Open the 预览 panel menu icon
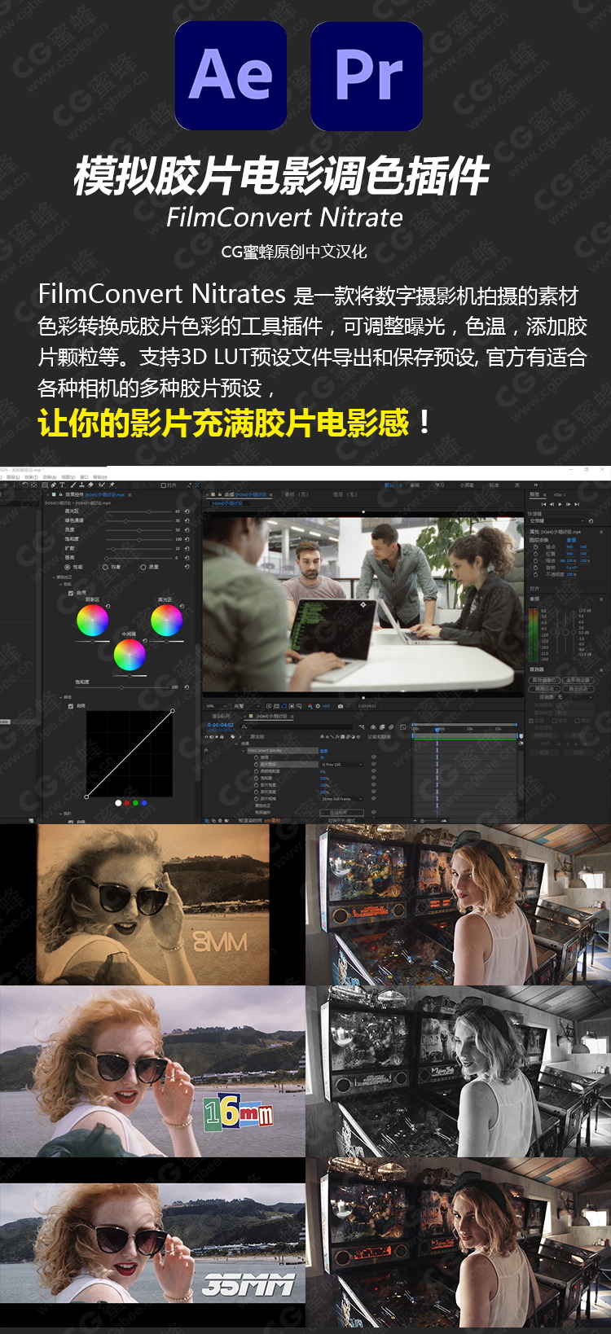The width and height of the screenshot is (611, 1334). click(545, 495)
